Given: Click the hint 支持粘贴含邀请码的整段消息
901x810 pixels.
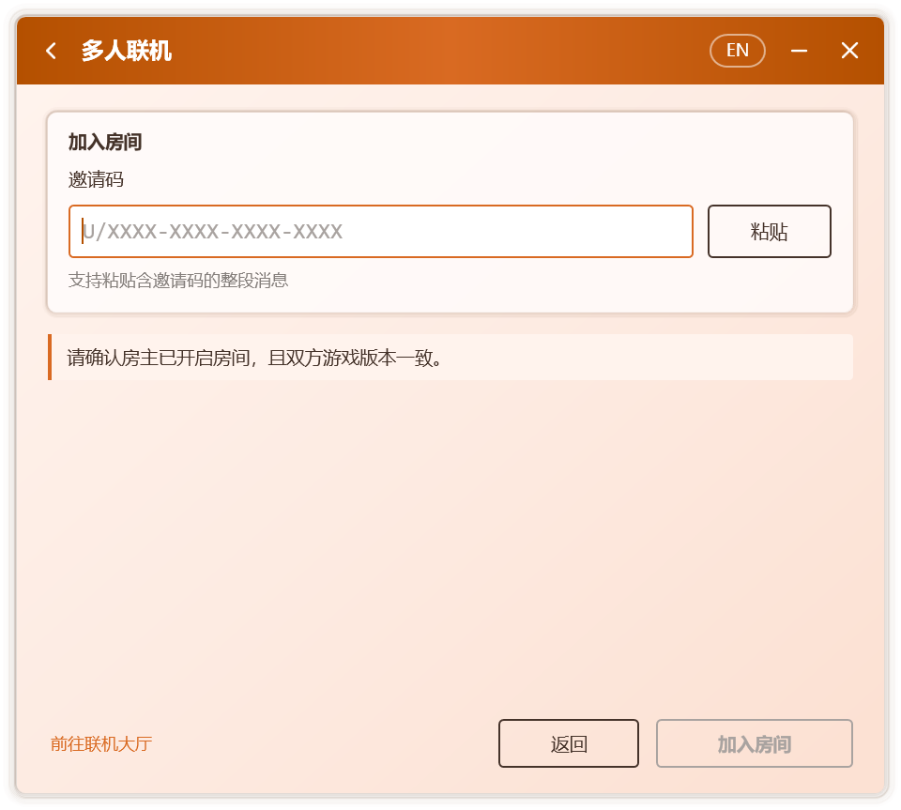Looking at the screenshot, I should [x=178, y=280].
